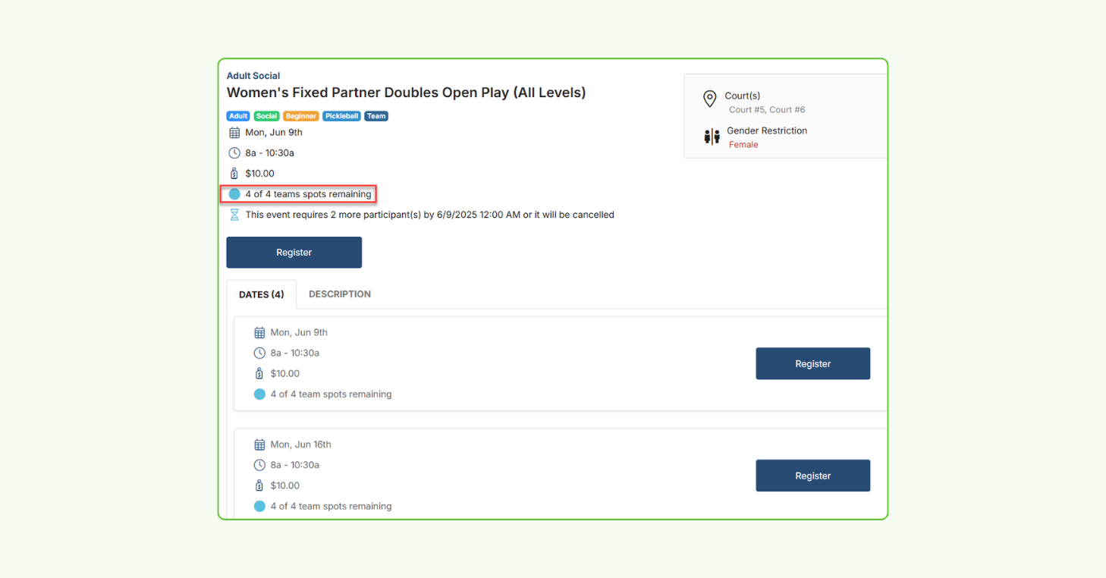Screen dimensions: 1106x578
Task: Click the 'This event requires 2 more participant(s)' notice
Action: pyautogui.click(x=429, y=215)
